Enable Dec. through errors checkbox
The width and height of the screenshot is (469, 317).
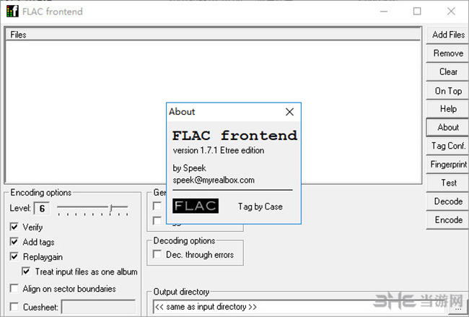pos(157,254)
